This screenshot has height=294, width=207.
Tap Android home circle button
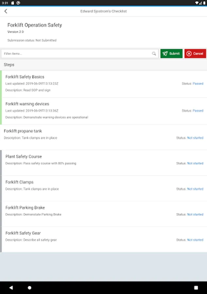click(x=29, y=288)
